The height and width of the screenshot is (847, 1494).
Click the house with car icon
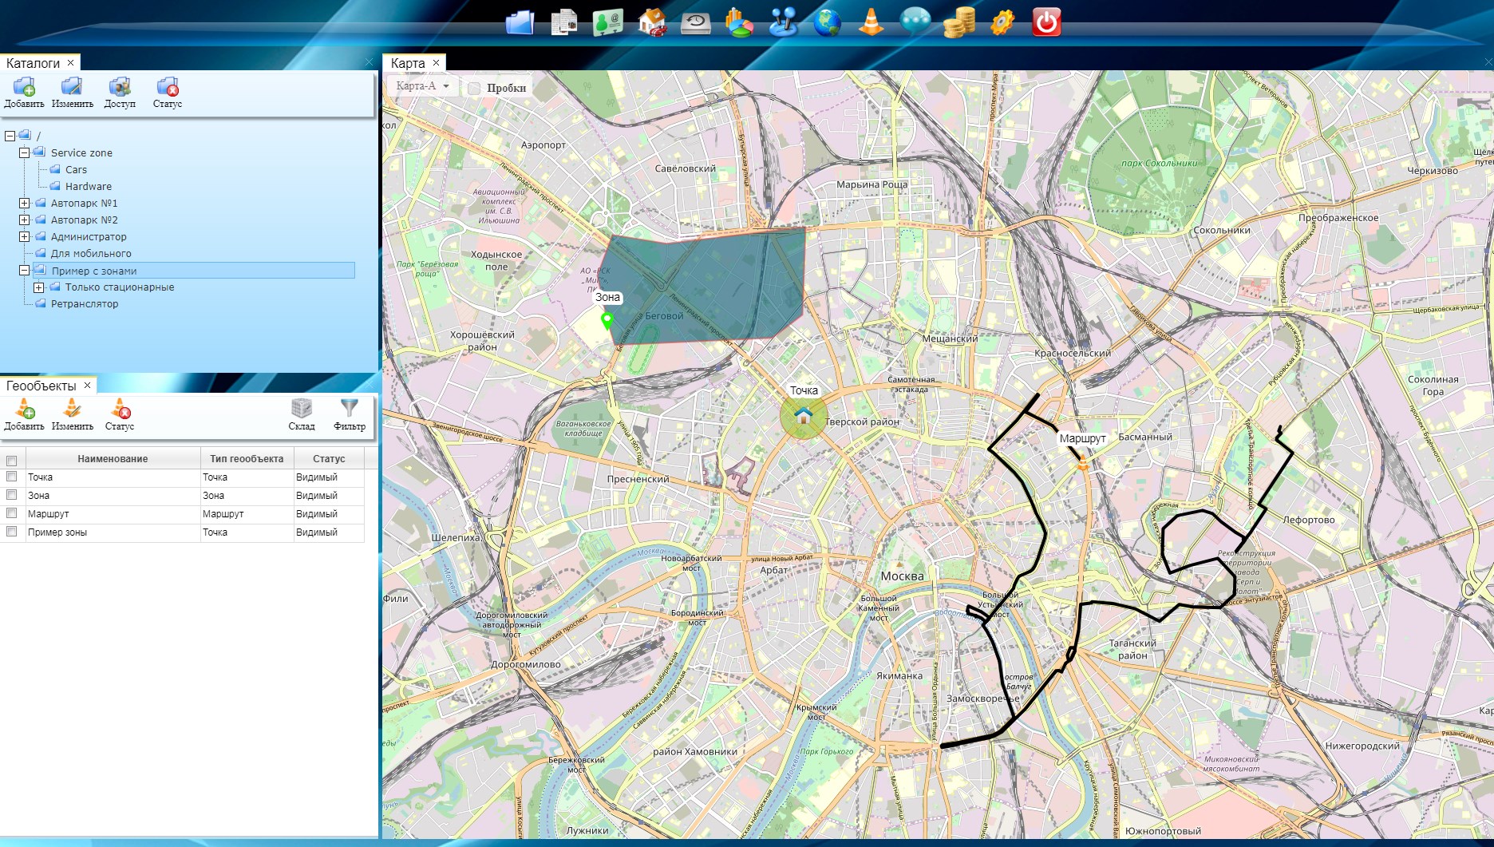(x=652, y=22)
